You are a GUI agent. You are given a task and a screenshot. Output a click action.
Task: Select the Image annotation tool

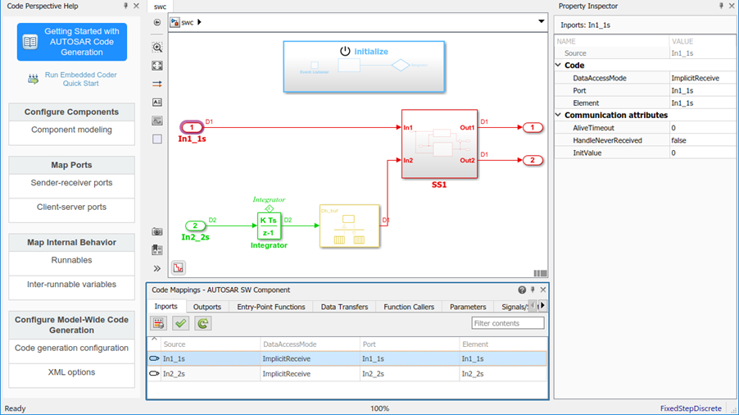(x=157, y=121)
